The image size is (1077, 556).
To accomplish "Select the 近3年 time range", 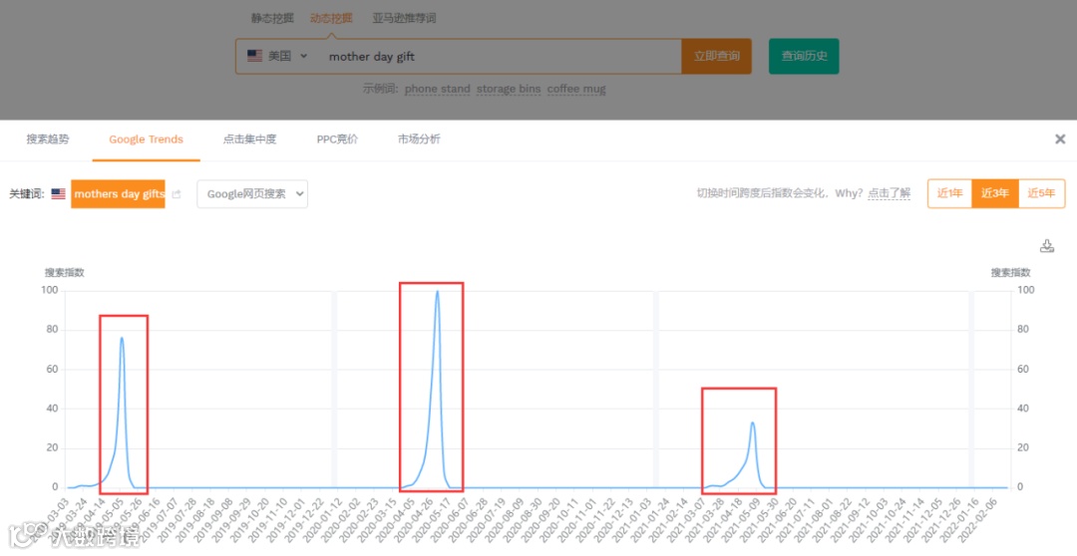I will (994, 193).
